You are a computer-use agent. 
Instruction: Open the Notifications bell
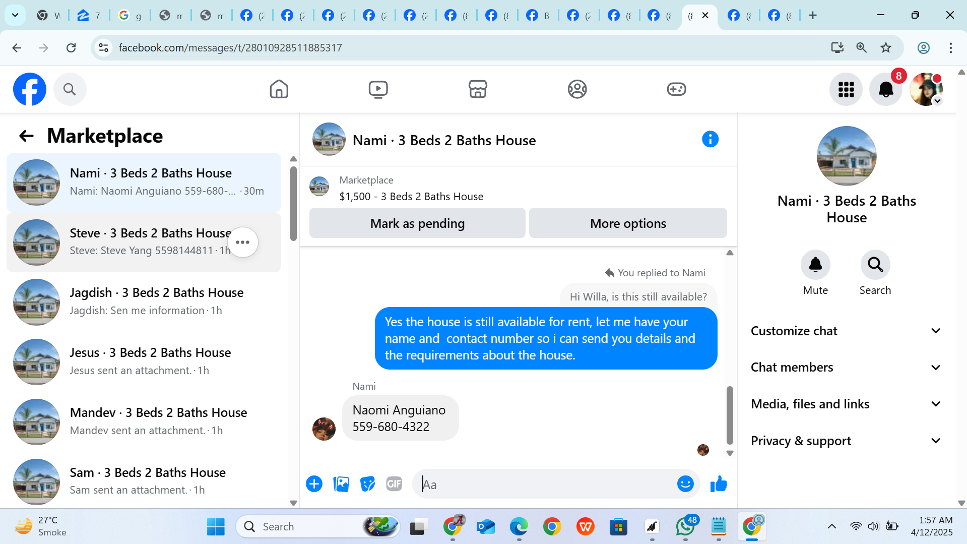[x=886, y=90]
